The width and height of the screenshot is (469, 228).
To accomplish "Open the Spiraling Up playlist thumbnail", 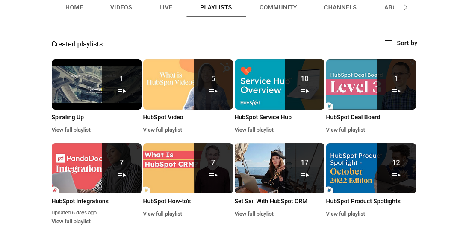I will click(x=97, y=84).
